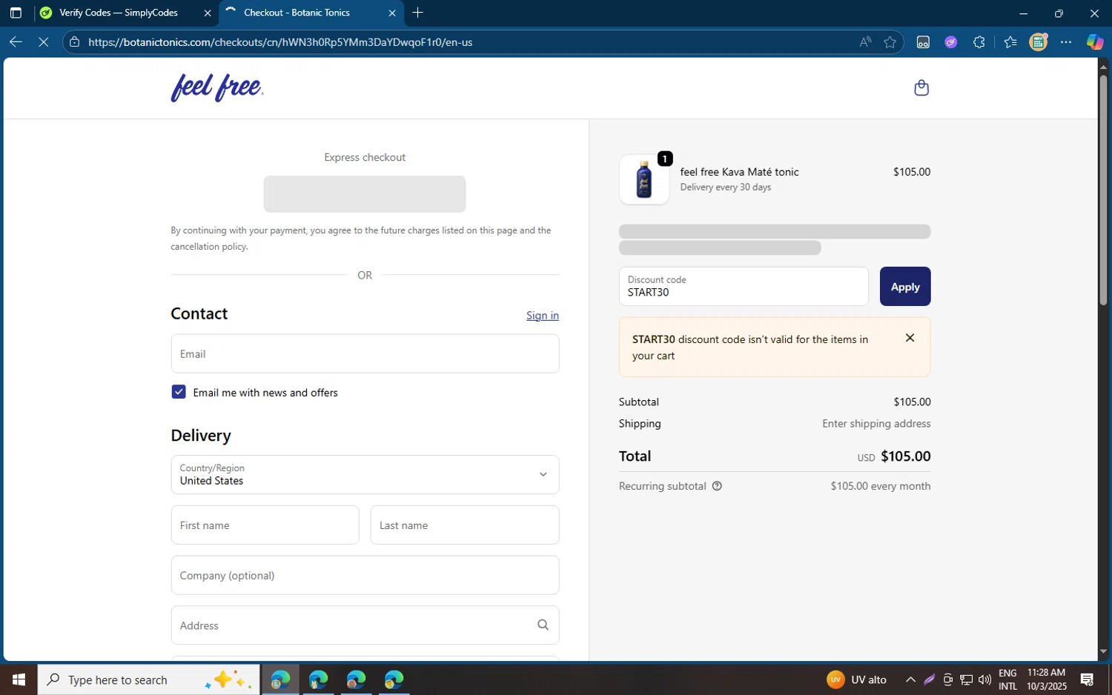The height and width of the screenshot is (695, 1112).
Task: View site information lock icon
Action: (74, 42)
